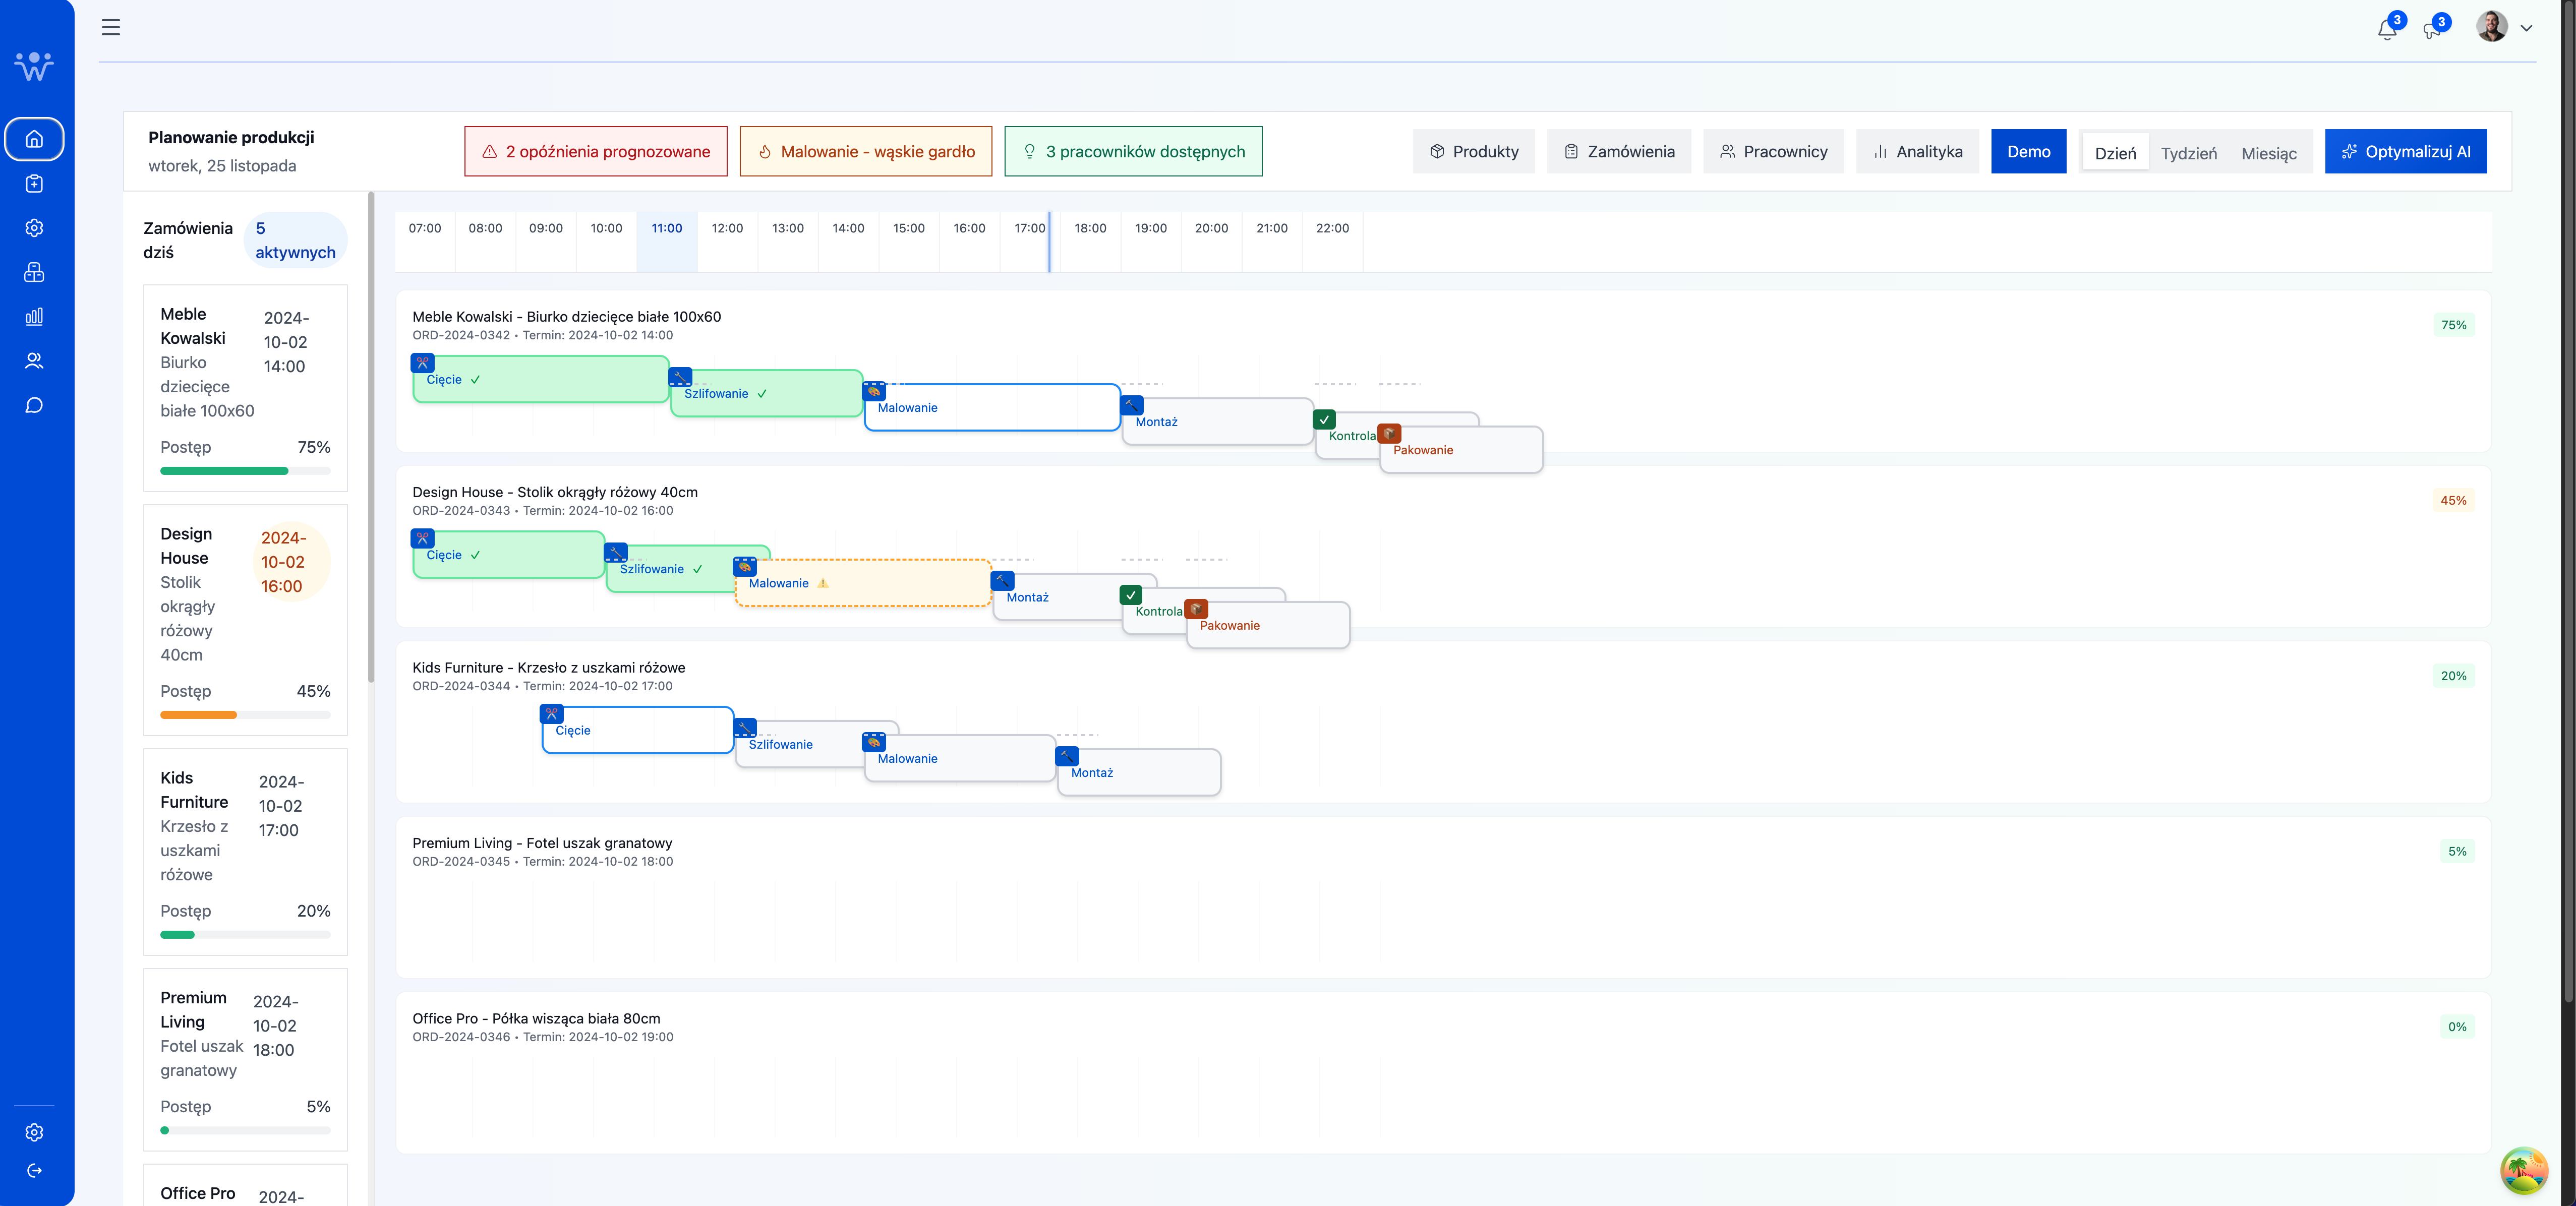2576x1206 pixels.
Task: Click the home icon in the sidebar
Action: click(x=34, y=139)
